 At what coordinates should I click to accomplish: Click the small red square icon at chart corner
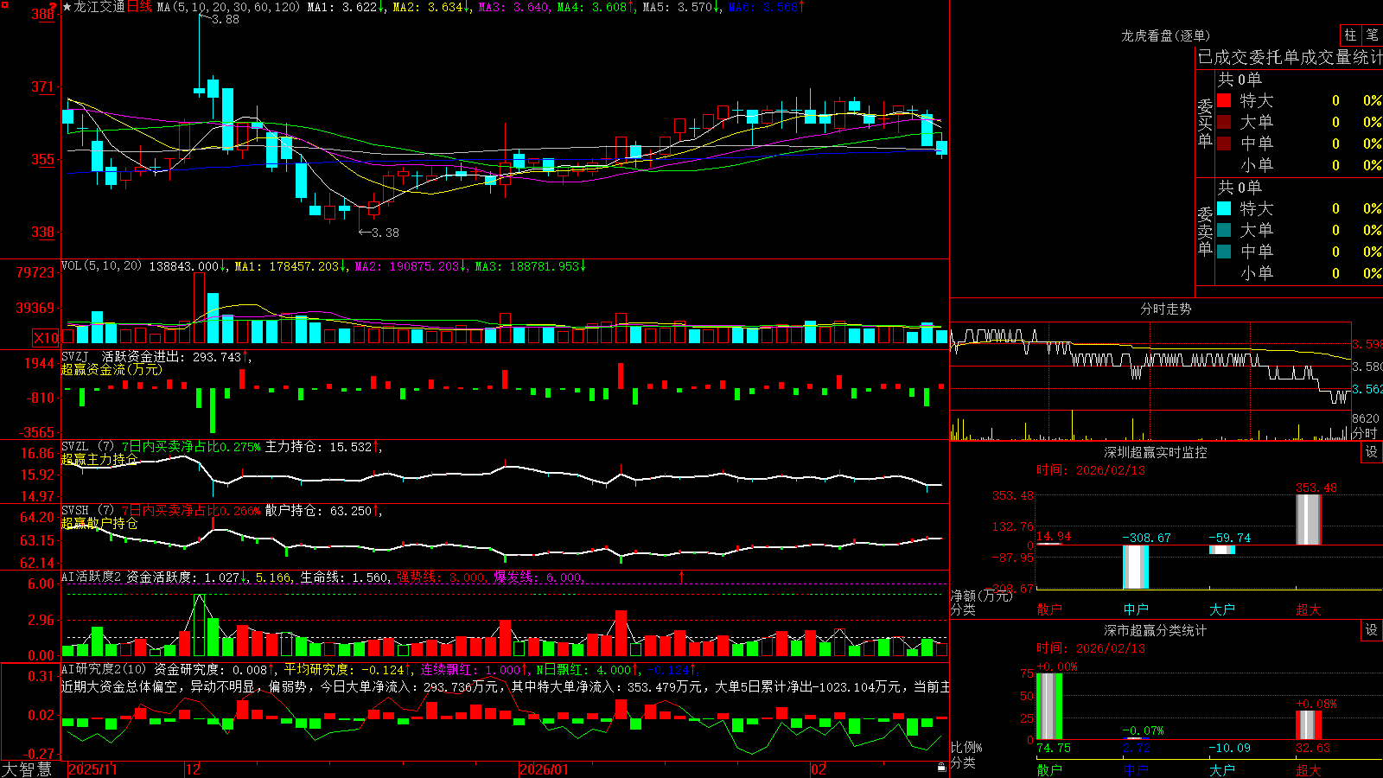coord(4,4)
